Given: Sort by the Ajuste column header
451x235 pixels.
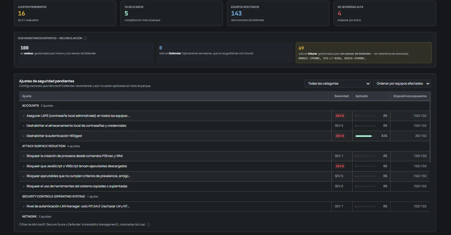Looking at the screenshot, I should click(27, 96).
